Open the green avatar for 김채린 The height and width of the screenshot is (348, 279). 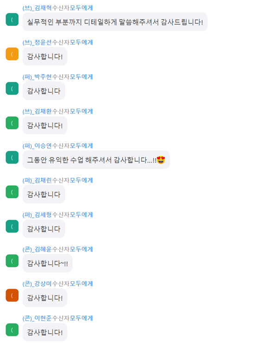[x=12, y=192]
